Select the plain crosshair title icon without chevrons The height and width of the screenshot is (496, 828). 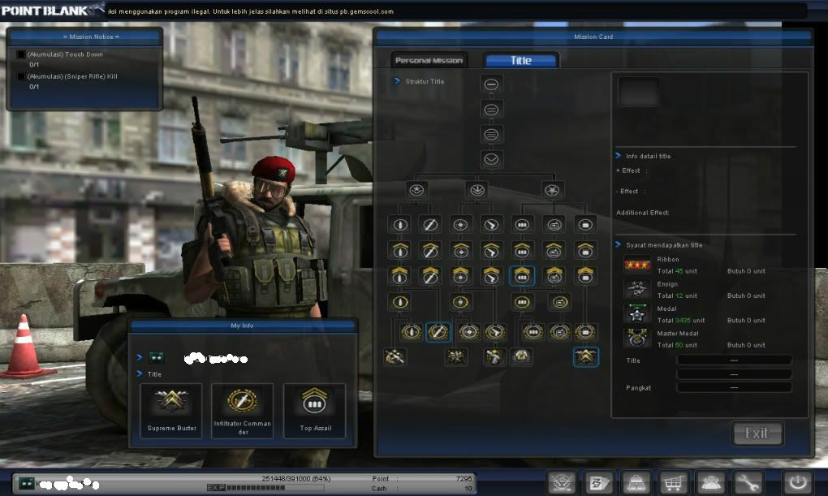tap(460, 225)
